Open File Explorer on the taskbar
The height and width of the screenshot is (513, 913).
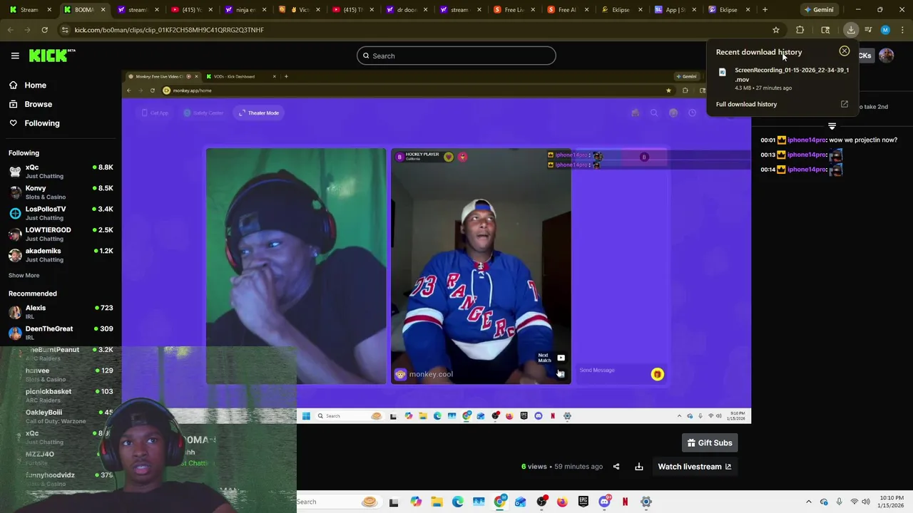point(437,502)
